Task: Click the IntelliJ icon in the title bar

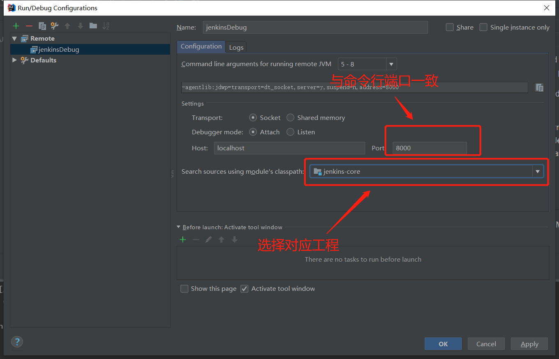Action: click(12, 8)
